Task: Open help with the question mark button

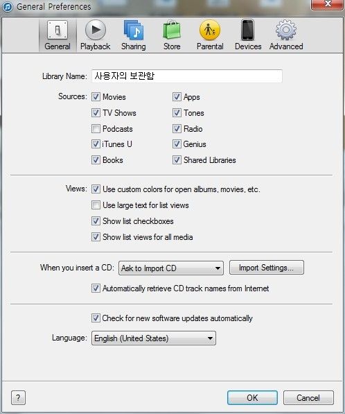Action: [18, 397]
